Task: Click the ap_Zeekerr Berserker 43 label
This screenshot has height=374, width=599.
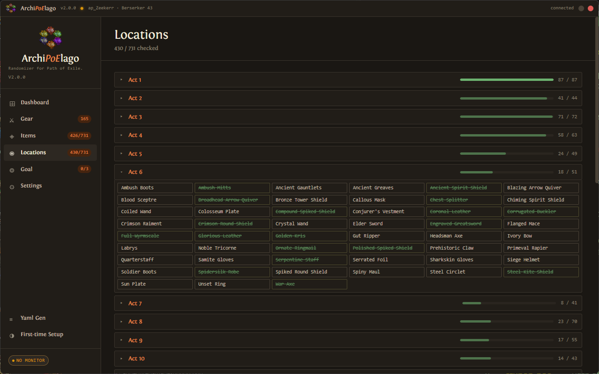Action: (x=120, y=8)
